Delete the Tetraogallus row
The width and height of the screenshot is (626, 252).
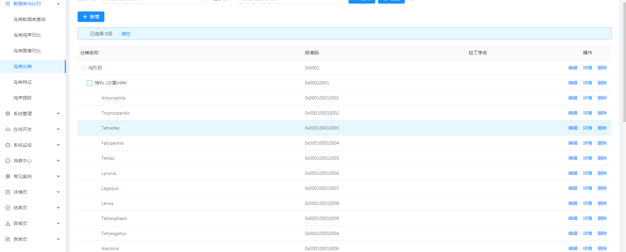tap(602, 233)
